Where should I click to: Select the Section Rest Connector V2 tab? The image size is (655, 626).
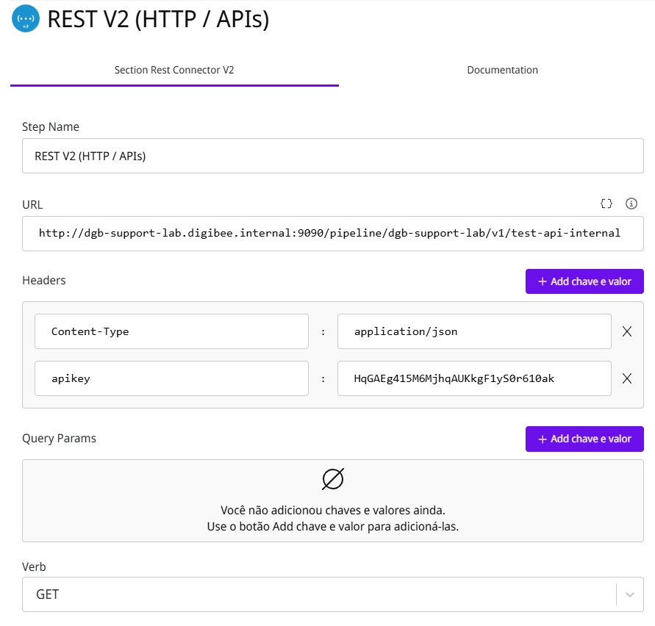click(174, 70)
